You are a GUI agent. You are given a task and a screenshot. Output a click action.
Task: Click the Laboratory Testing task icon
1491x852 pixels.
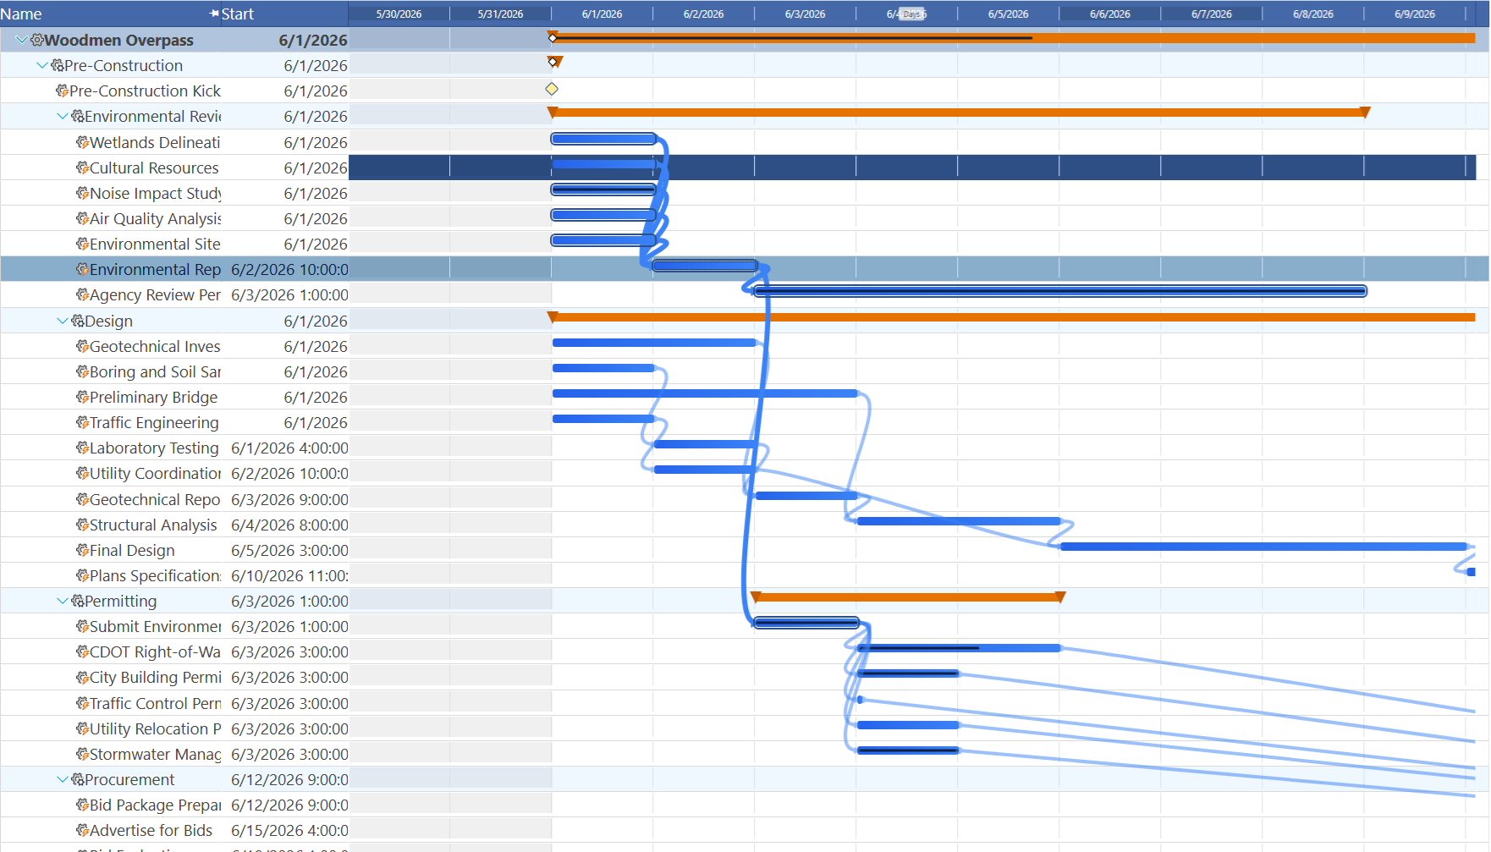click(x=82, y=448)
